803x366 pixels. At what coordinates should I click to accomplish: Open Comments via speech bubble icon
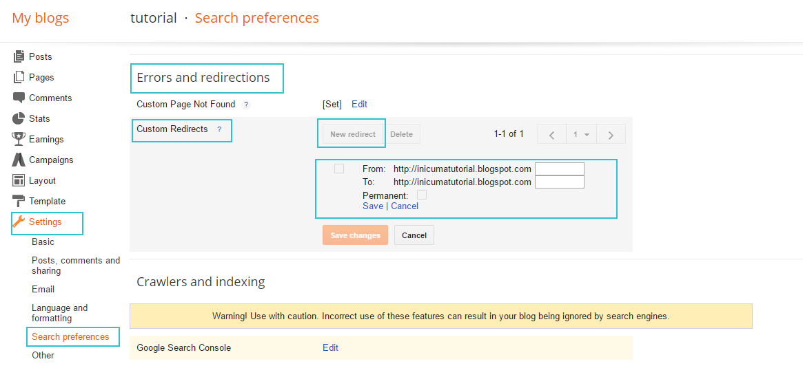point(19,98)
